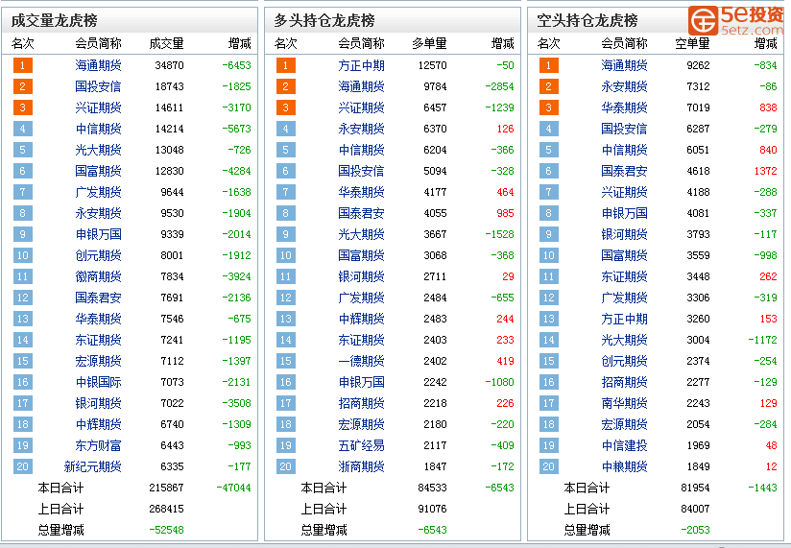791x548 pixels.
Task: Click the red change value 1372
Action: click(x=765, y=172)
